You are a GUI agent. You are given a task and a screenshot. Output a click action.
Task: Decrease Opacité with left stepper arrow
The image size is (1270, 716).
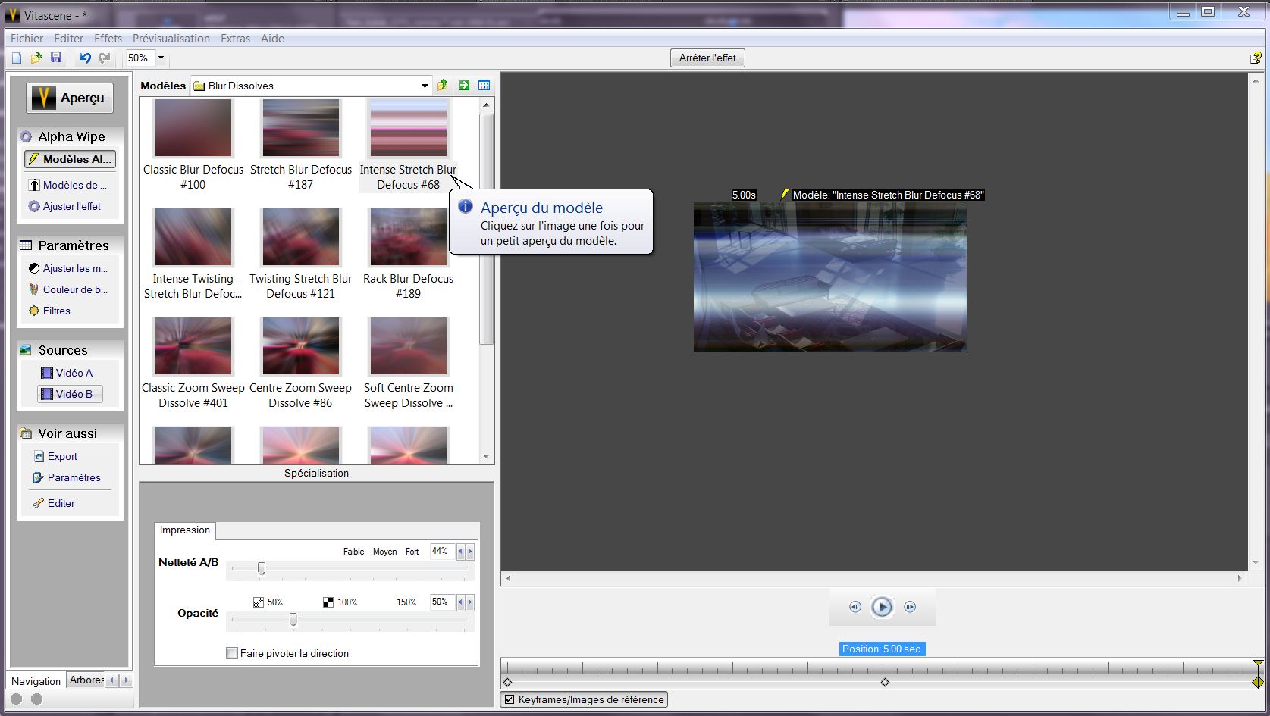coord(461,602)
